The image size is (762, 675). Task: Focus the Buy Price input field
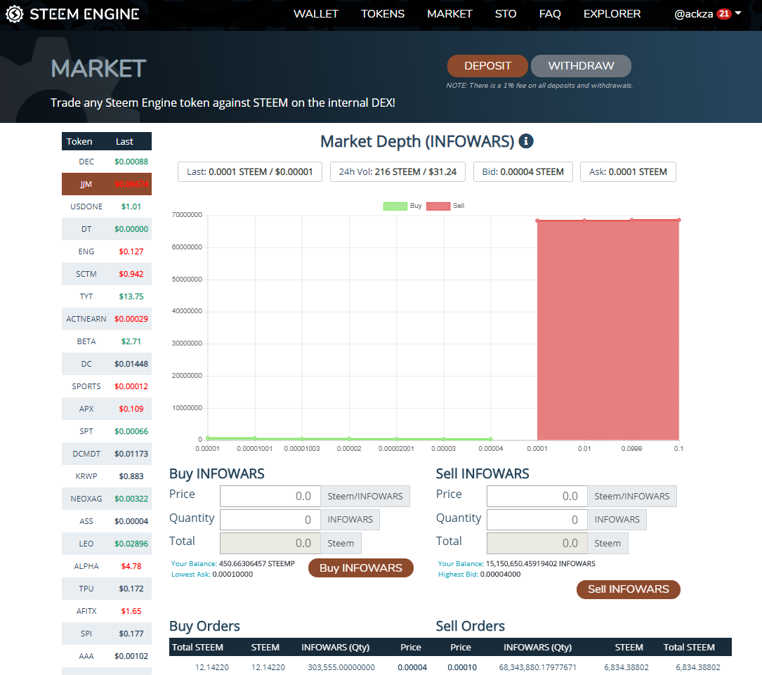coord(270,496)
